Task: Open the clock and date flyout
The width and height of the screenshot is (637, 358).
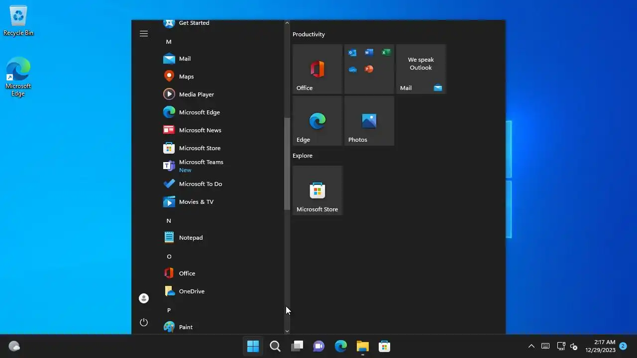Action: (600, 346)
